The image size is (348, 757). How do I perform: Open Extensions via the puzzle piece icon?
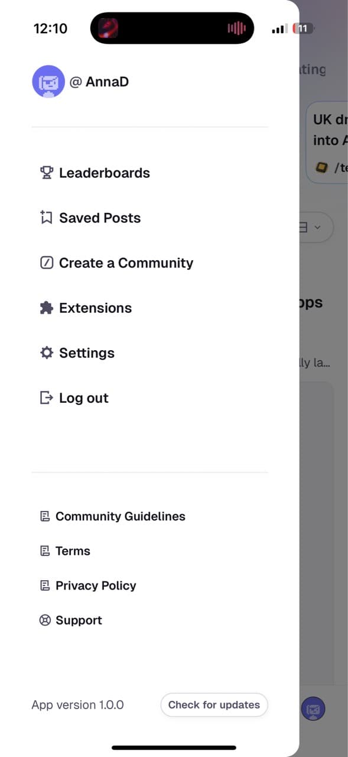point(47,308)
